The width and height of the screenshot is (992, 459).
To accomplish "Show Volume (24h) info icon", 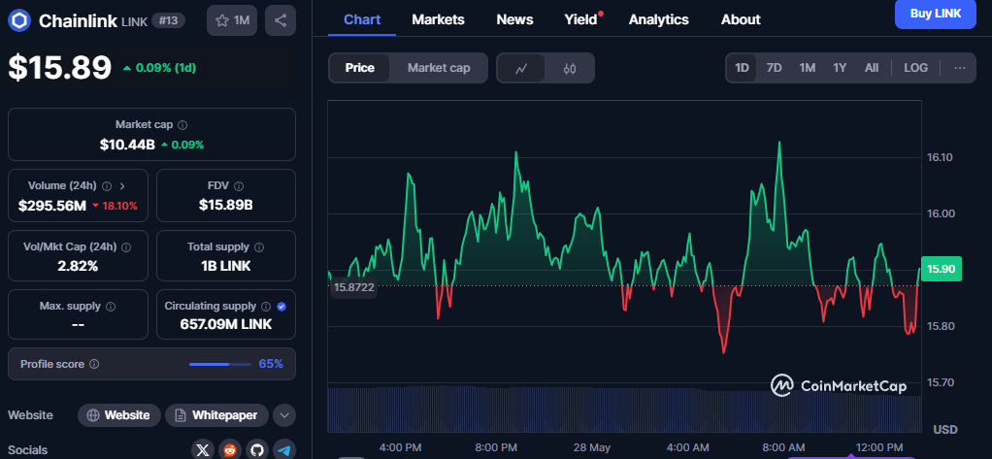I will pyautogui.click(x=107, y=186).
